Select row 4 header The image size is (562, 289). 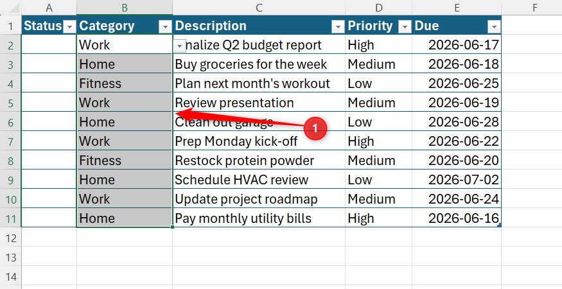click(11, 83)
